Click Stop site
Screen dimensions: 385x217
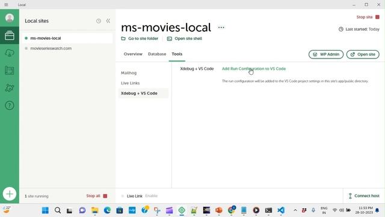point(368,17)
